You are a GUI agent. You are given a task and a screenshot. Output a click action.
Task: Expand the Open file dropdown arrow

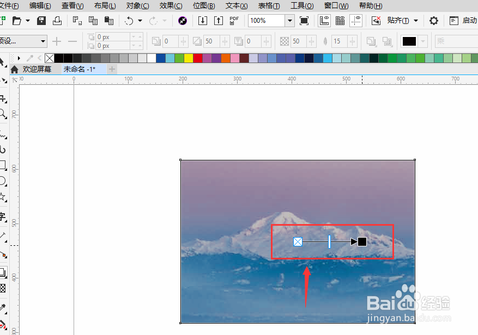click(28, 21)
